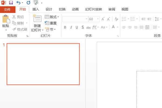Apply numbered list formatting
This screenshot has width=162, height=108.
(x=133, y=19)
